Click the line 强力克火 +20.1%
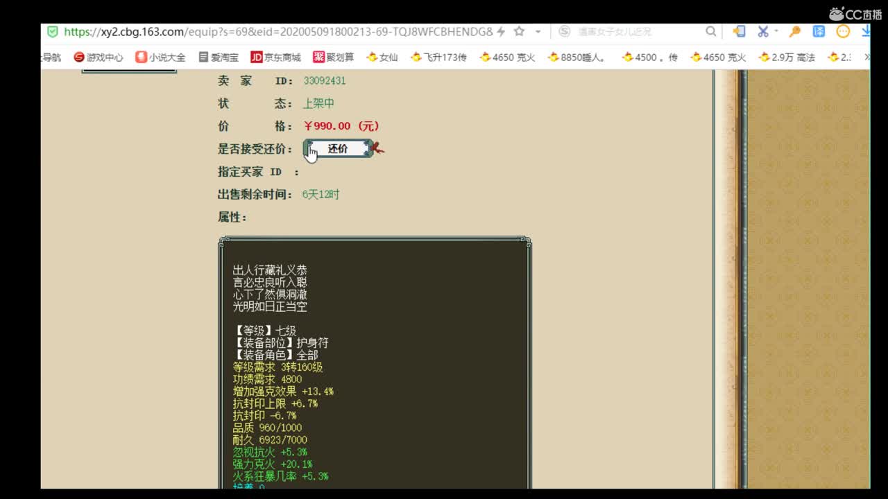This screenshot has height=499, width=888. pos(273,464)
